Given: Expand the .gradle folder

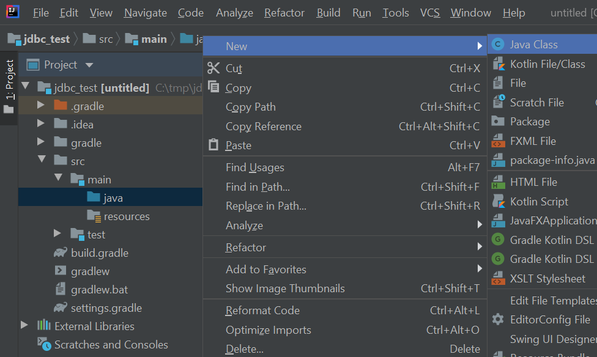Looking at the screenshot, I should point(41,106).
